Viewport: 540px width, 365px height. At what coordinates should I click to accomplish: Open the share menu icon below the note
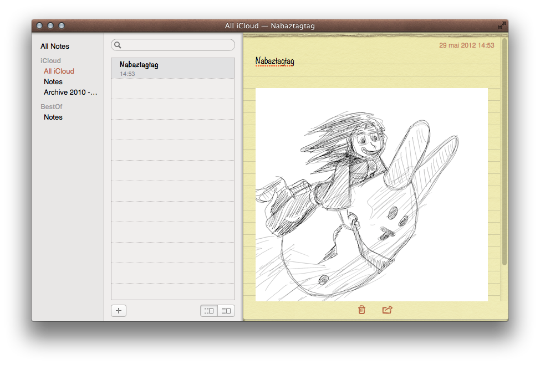tap(387, 310)
